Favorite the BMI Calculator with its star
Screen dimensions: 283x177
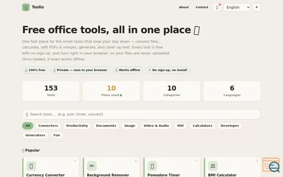[x=257, y=161]
